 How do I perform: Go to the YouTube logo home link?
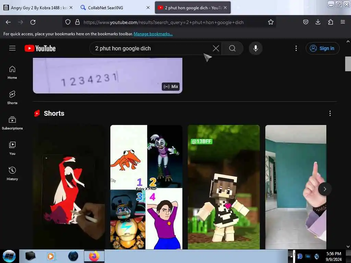[x=40, y=48]
